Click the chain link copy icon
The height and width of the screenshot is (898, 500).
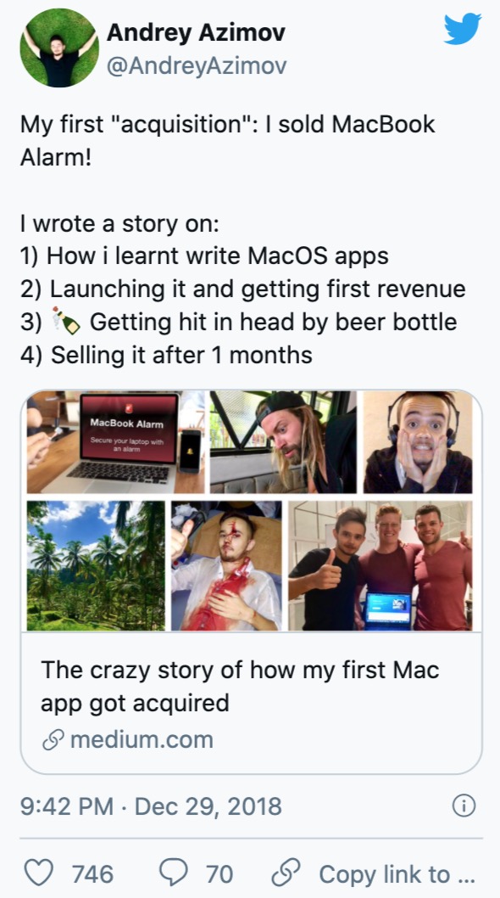pos(286,873)
